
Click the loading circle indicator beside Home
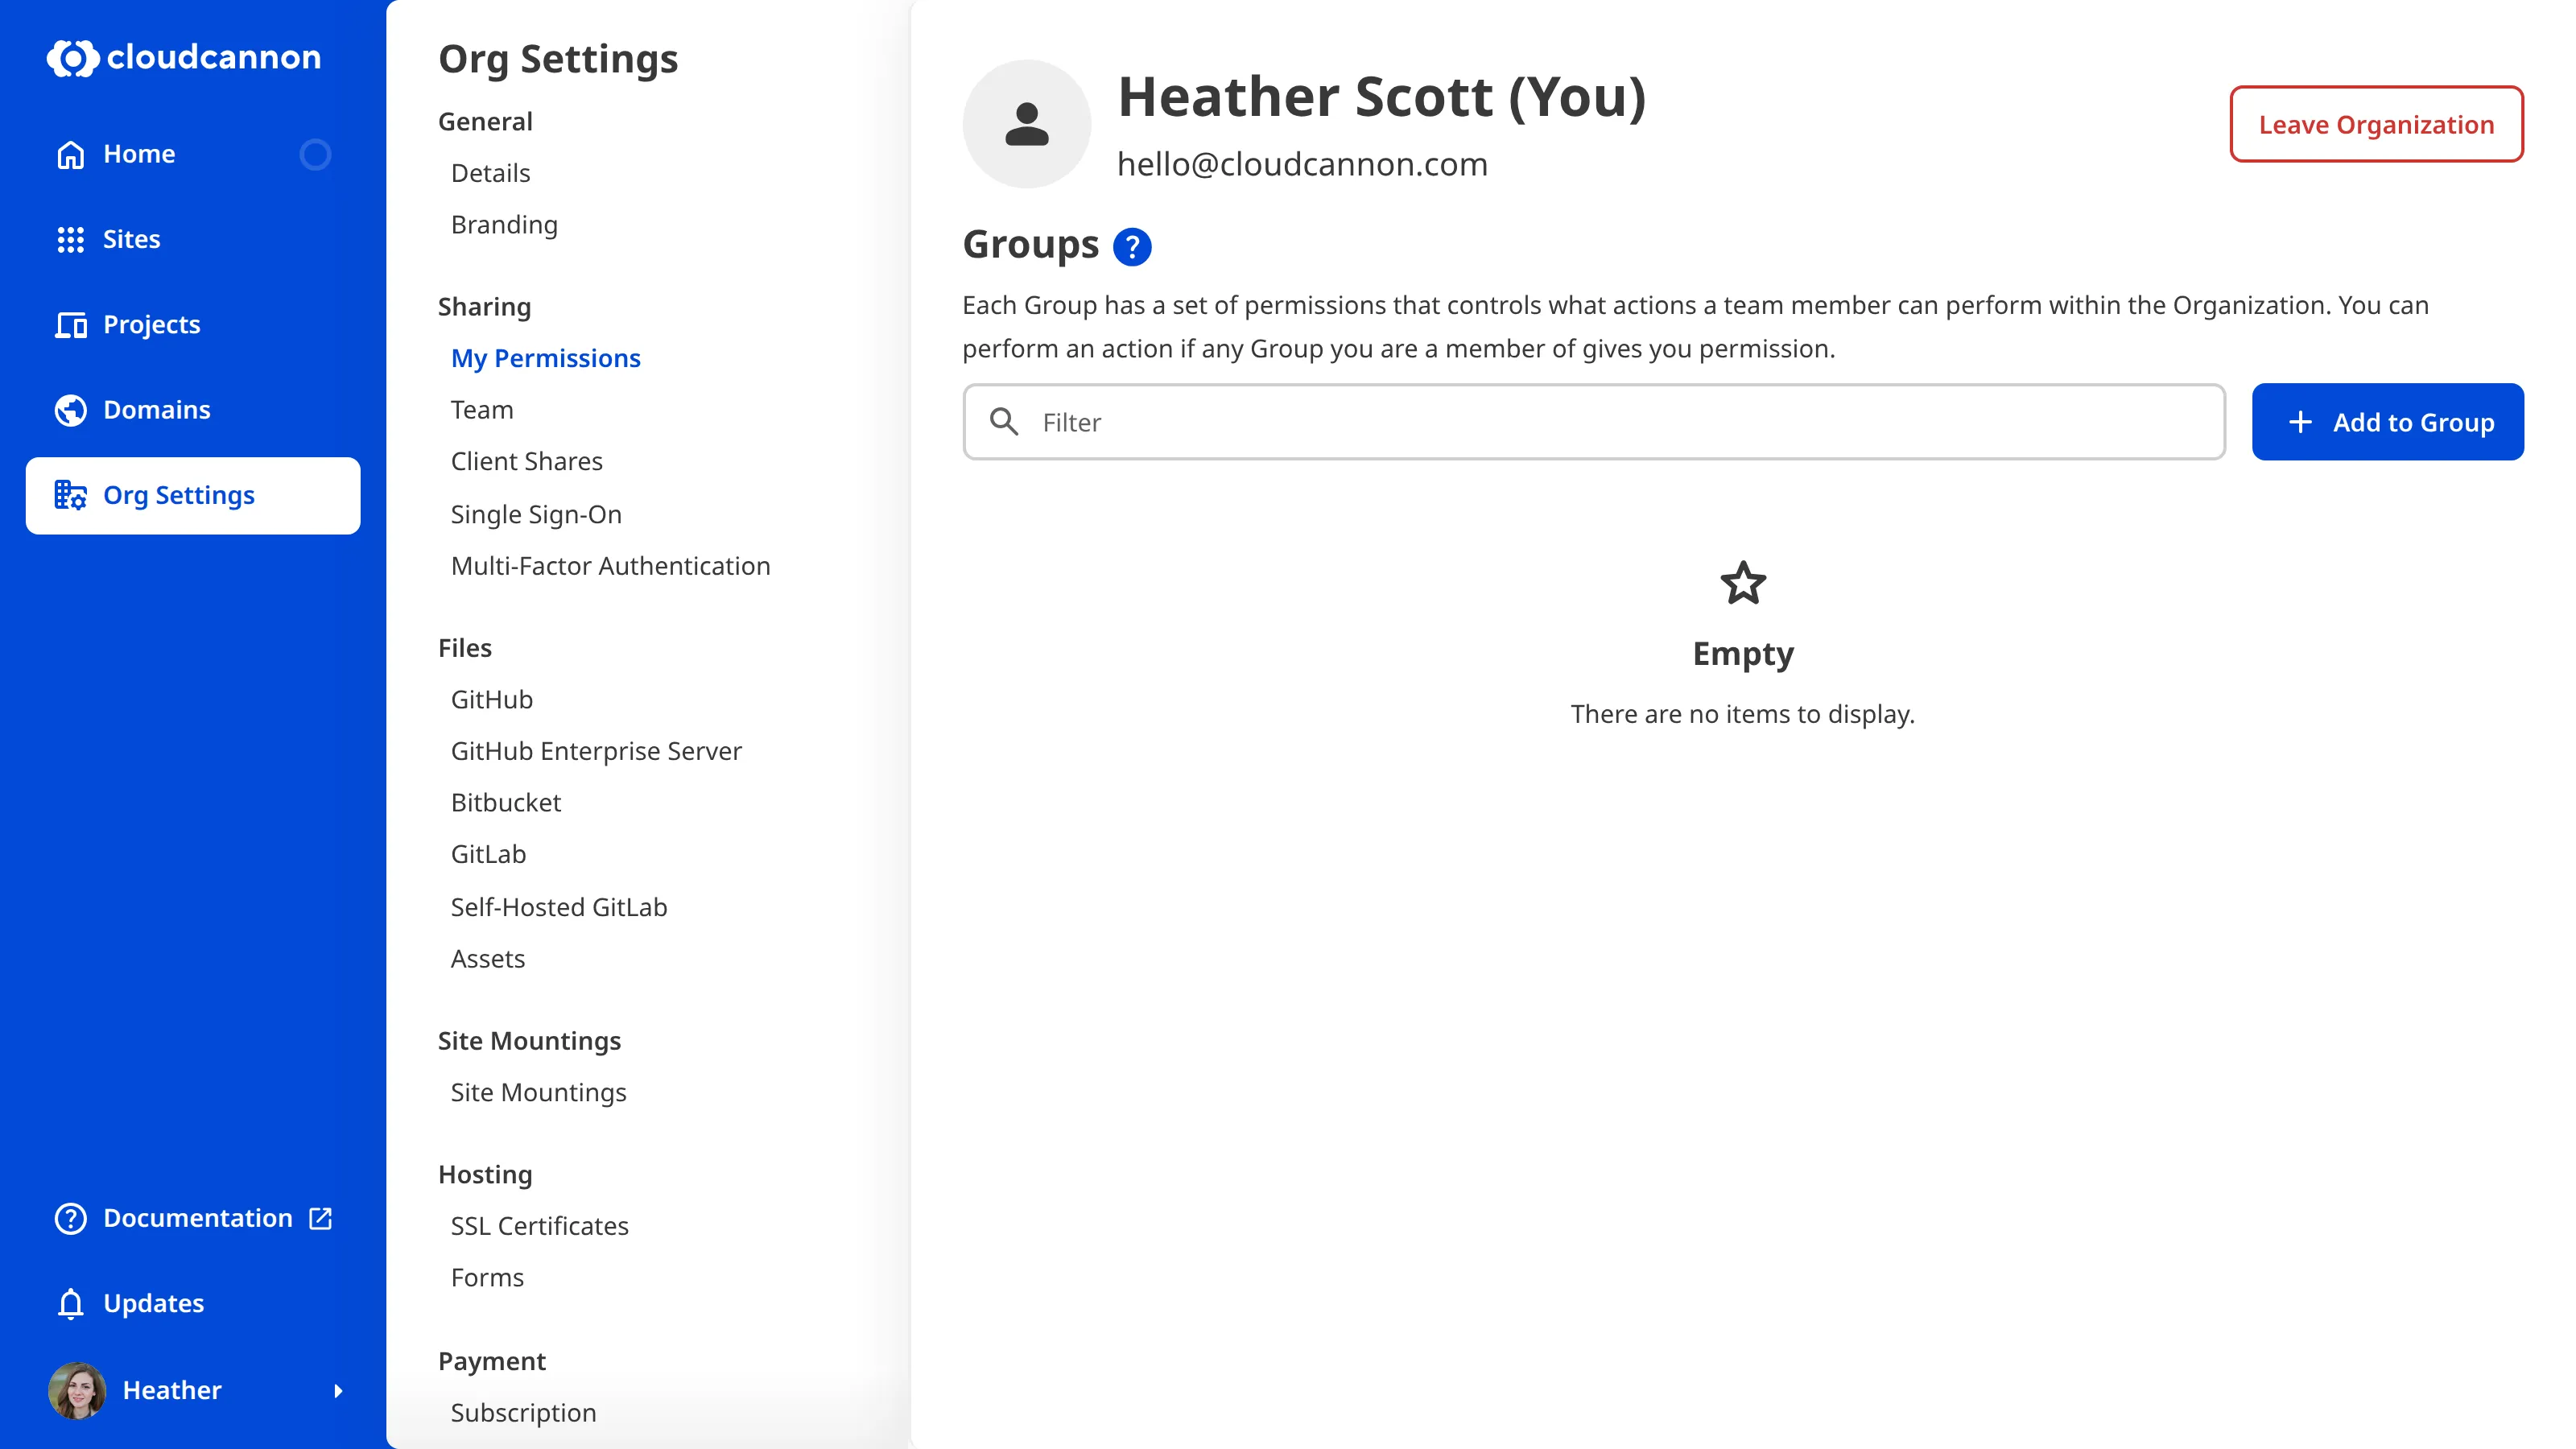(315, 154)
